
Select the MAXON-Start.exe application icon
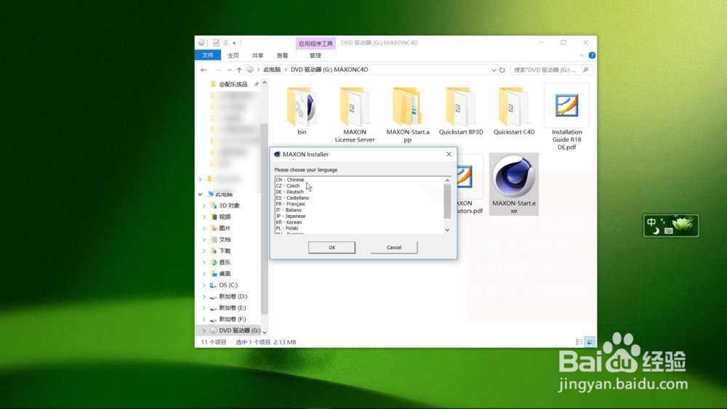point(514,184)
